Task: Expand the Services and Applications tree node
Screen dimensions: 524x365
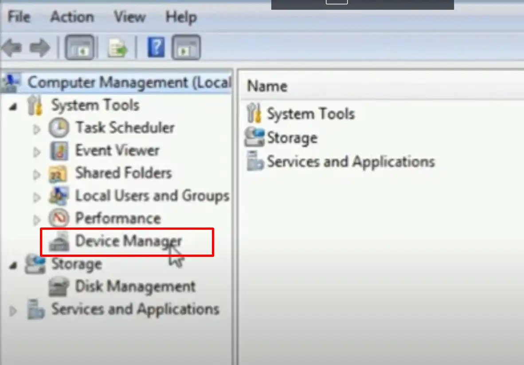Action: coord(13,311)
